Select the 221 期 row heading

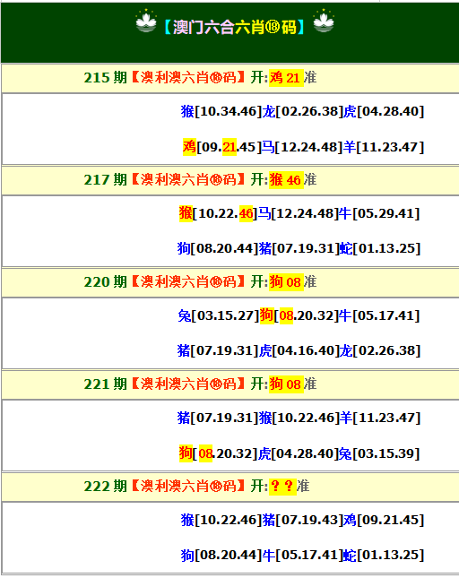click(230, 384)
